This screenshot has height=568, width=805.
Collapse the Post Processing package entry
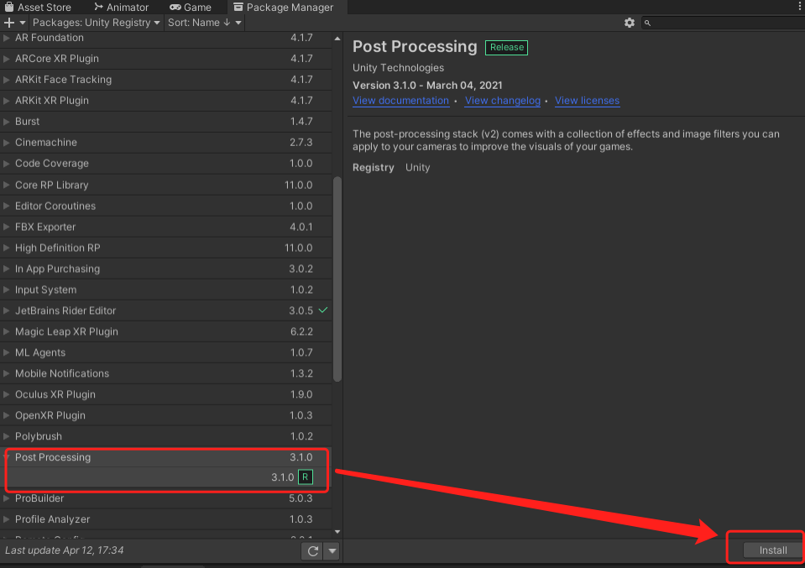pyautogui.click(x=6, y=457)
